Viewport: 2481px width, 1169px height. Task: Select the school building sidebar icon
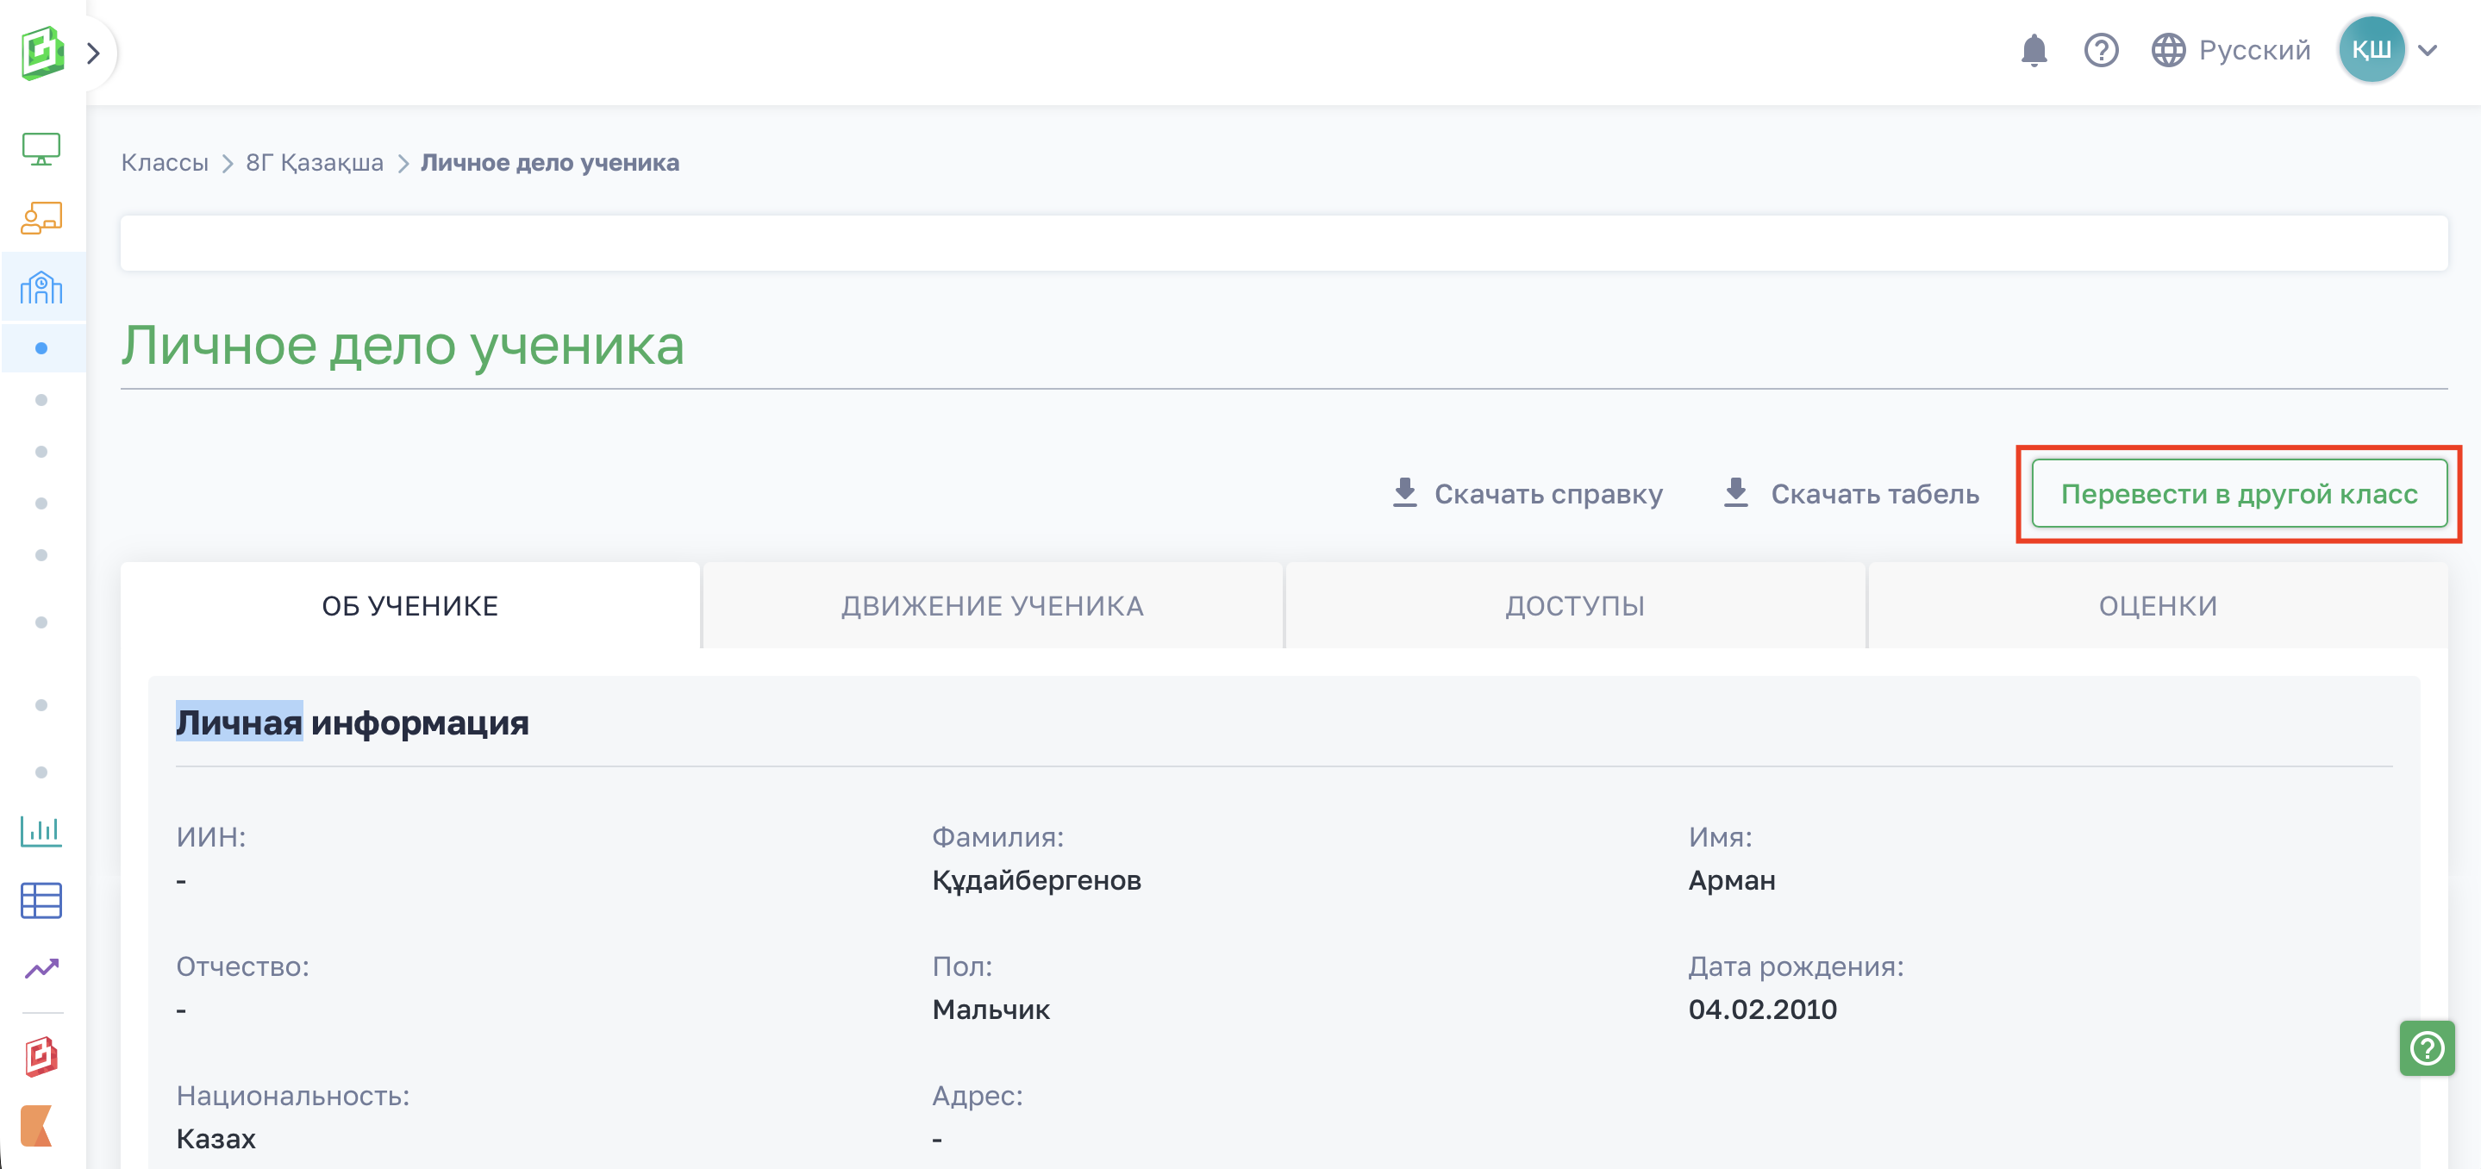(x=41, y=287)
